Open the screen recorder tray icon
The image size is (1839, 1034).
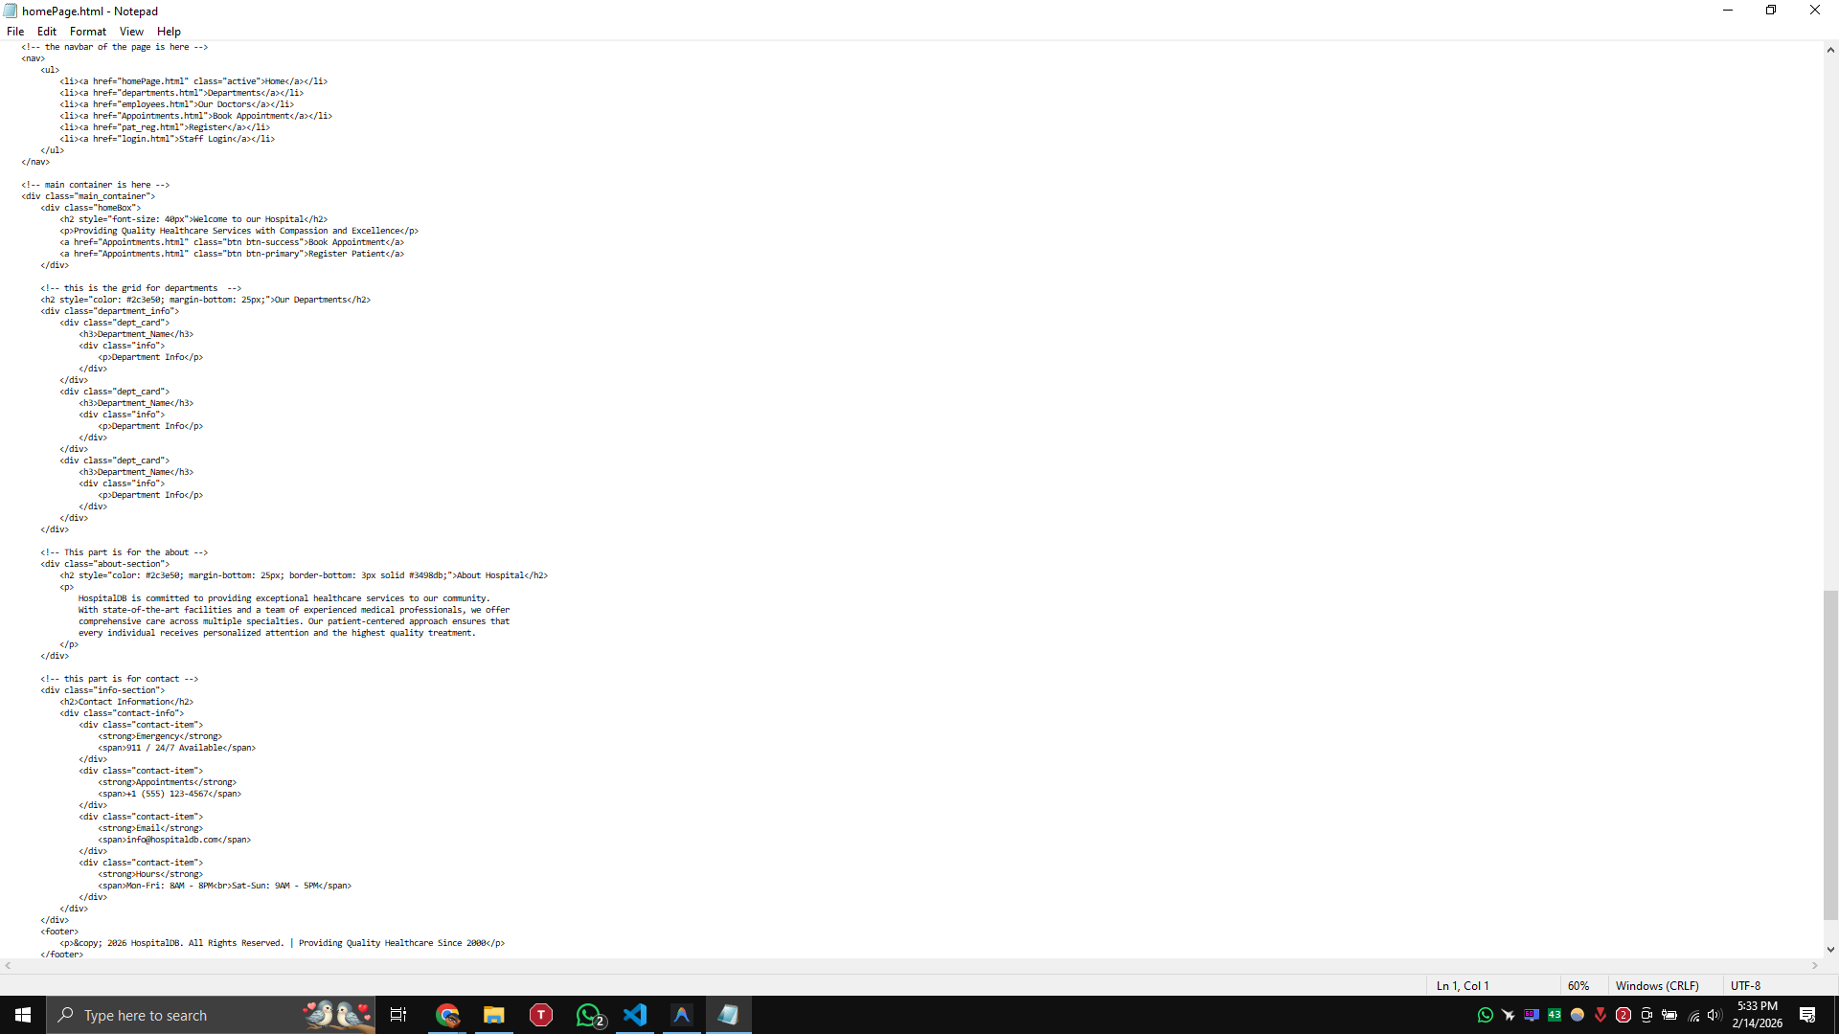click(1646, 1016)
